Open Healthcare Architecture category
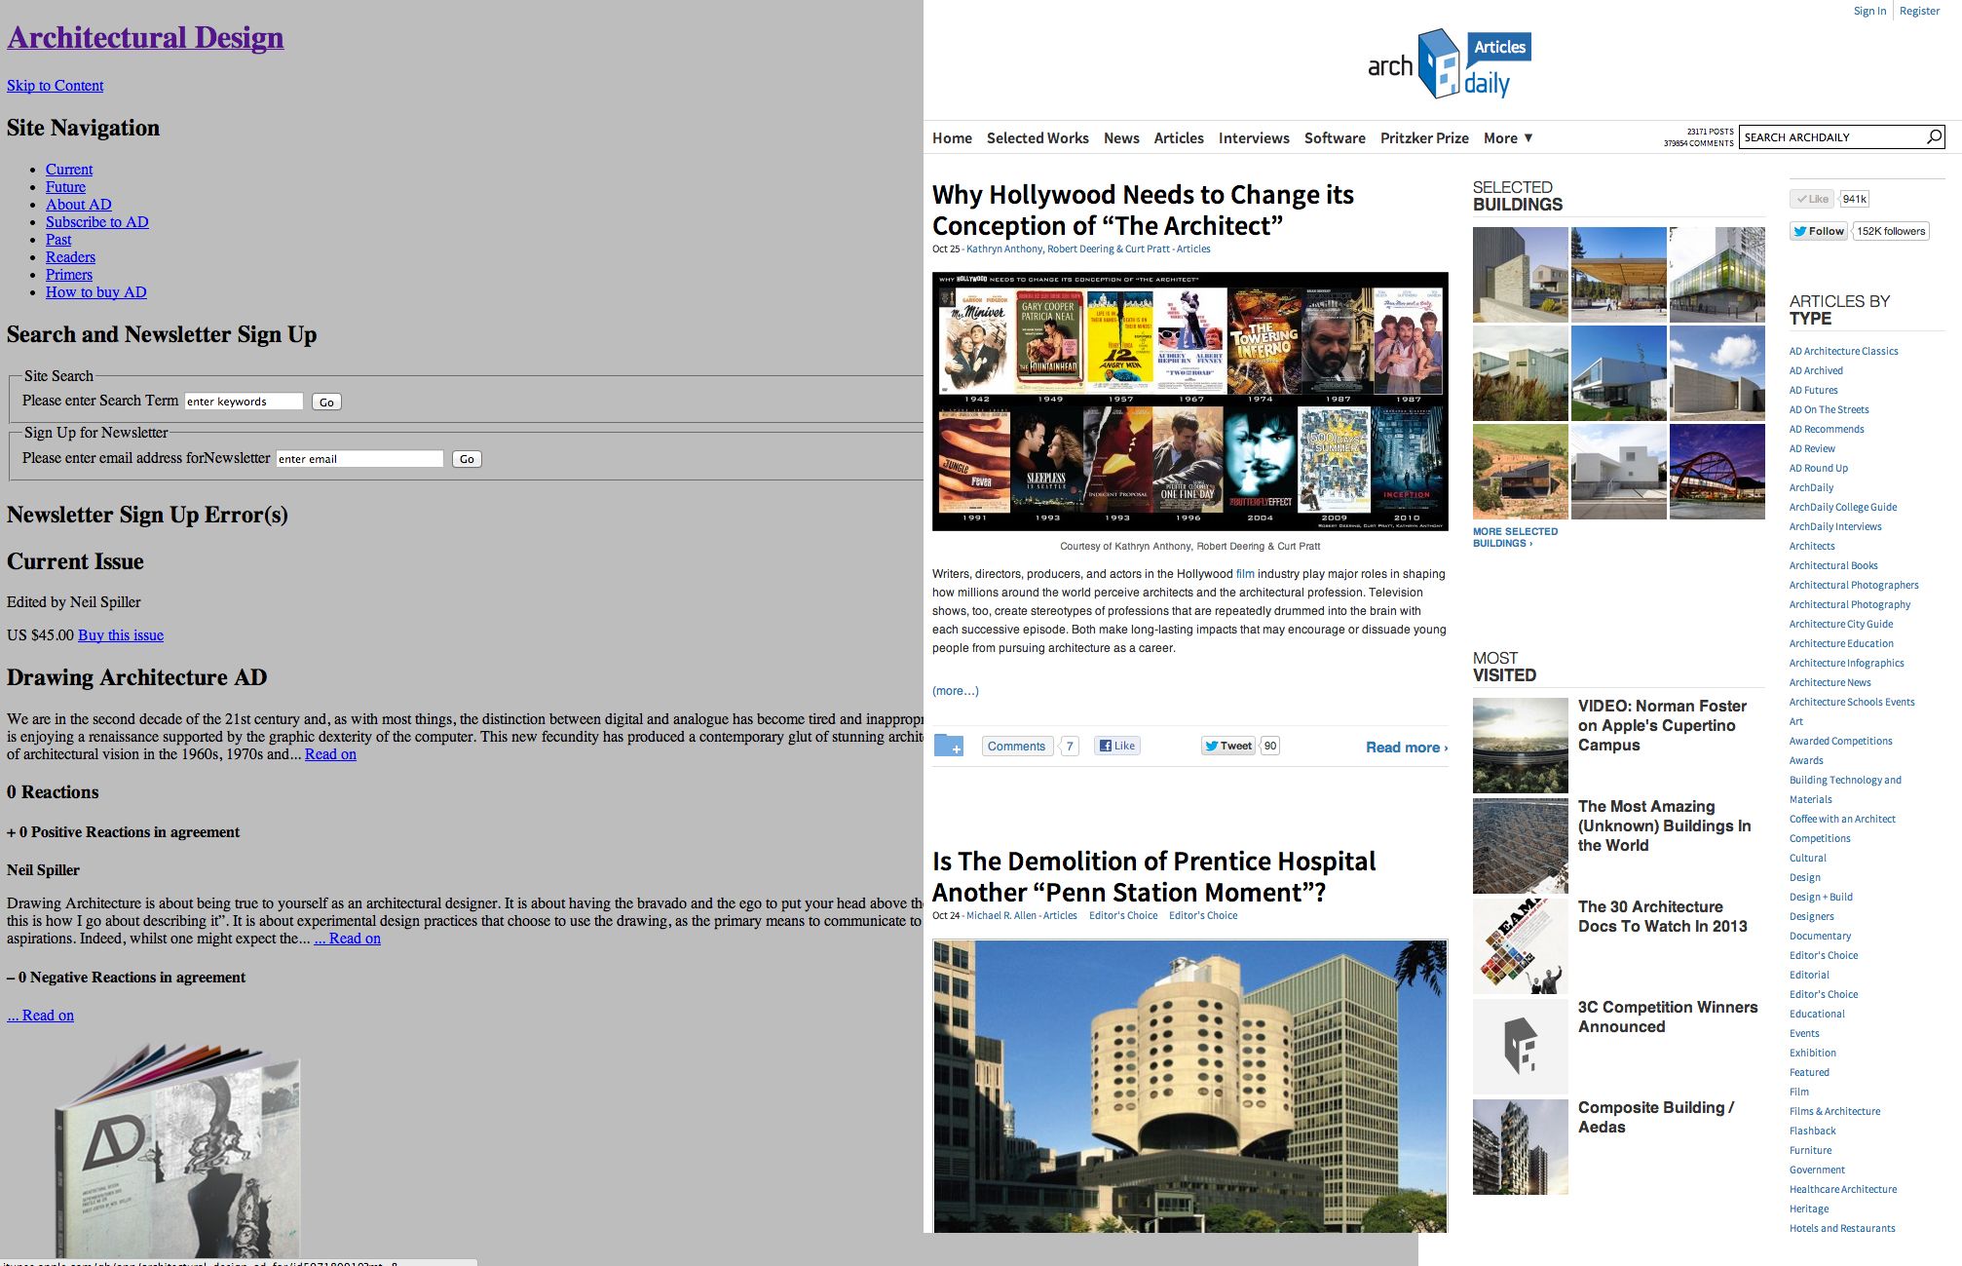 pos(1843,1189)
